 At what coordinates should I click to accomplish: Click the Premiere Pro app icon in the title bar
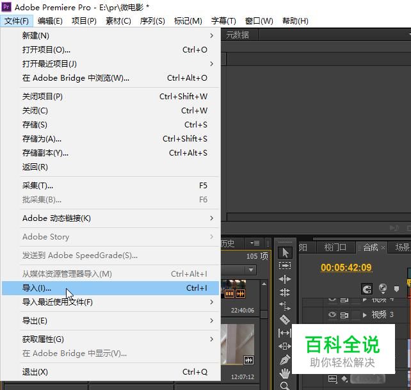click(6, 6)
